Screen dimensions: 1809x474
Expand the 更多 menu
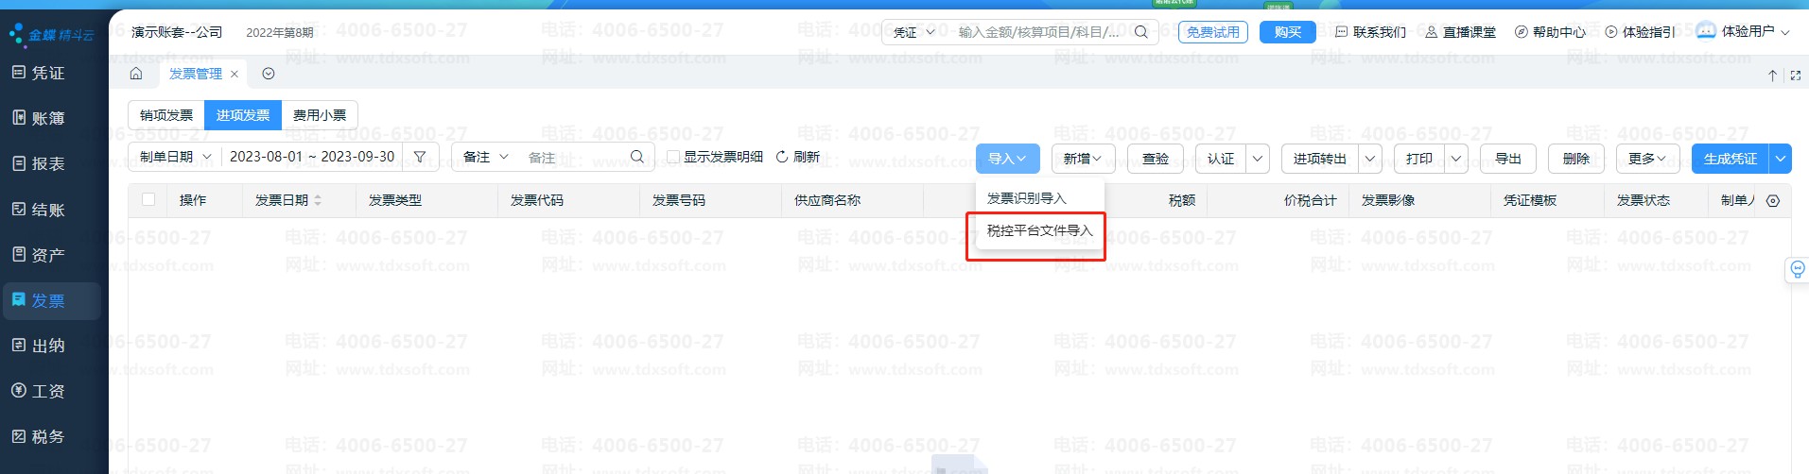point(1646,159)
